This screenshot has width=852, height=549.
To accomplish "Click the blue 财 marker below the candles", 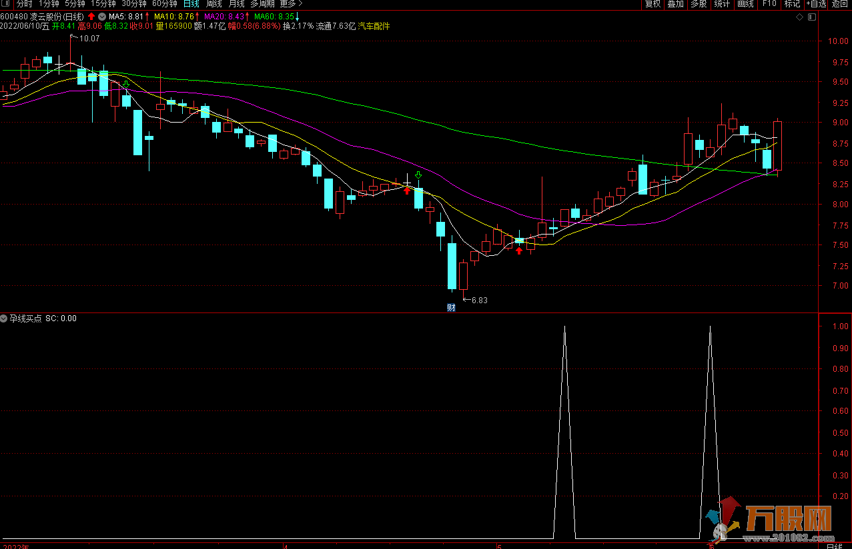I will click(x=451, y=308).
